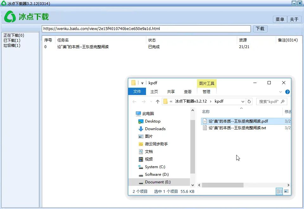Open Downloads in the navigation pane

pos(155,129)
